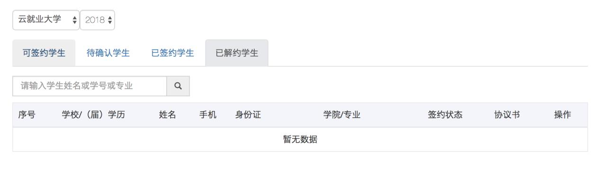Screen dimensions: 601x174
Task: Open the 云就业大学 school dropdown
Action: point(46,20)
